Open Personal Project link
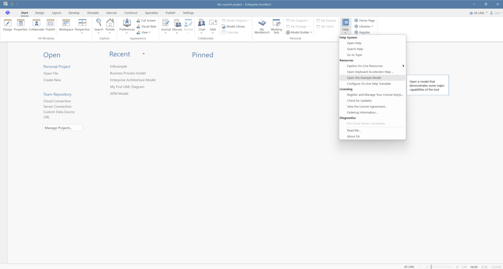 [57, 67]
